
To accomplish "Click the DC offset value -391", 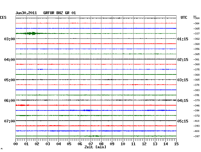I will click(196, 95).
